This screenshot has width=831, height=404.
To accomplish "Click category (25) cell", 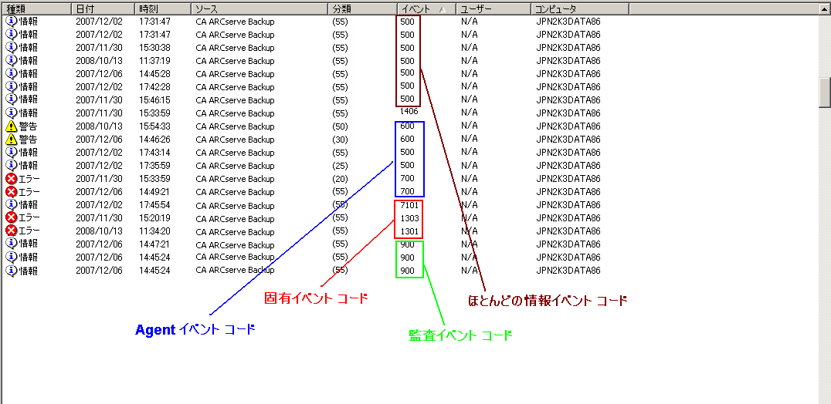I will [x=340, y=166].
